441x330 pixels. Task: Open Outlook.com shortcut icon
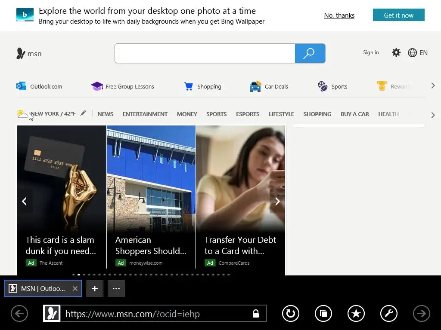pos(21,86)
